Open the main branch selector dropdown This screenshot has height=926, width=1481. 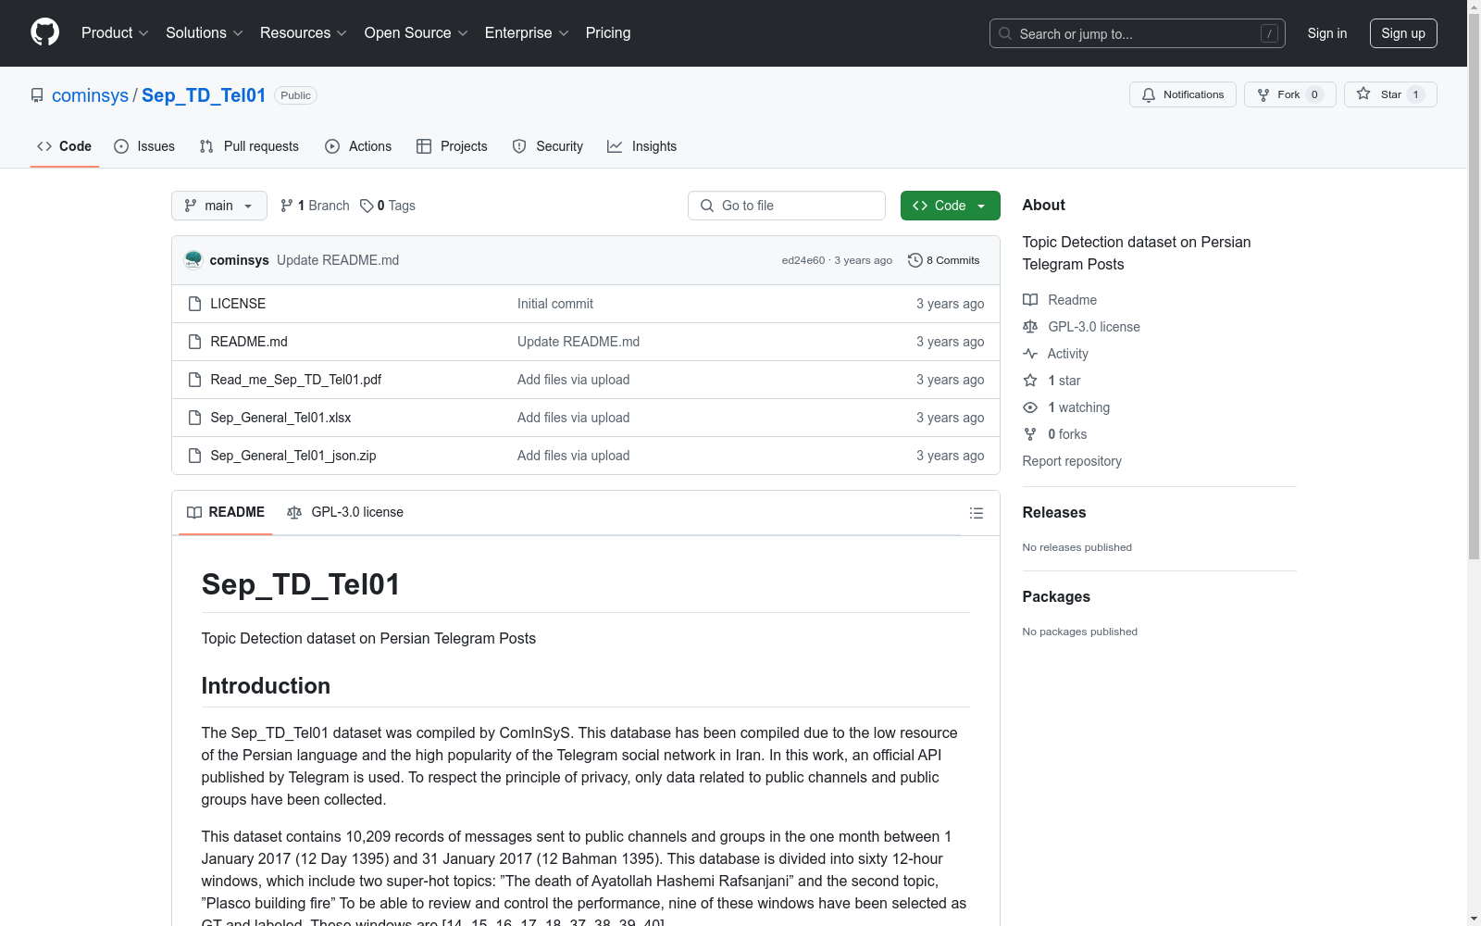(219, 206)
